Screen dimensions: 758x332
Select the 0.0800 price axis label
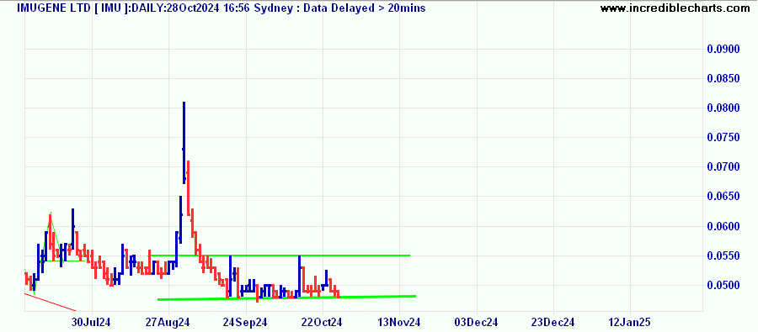point(723,108)
